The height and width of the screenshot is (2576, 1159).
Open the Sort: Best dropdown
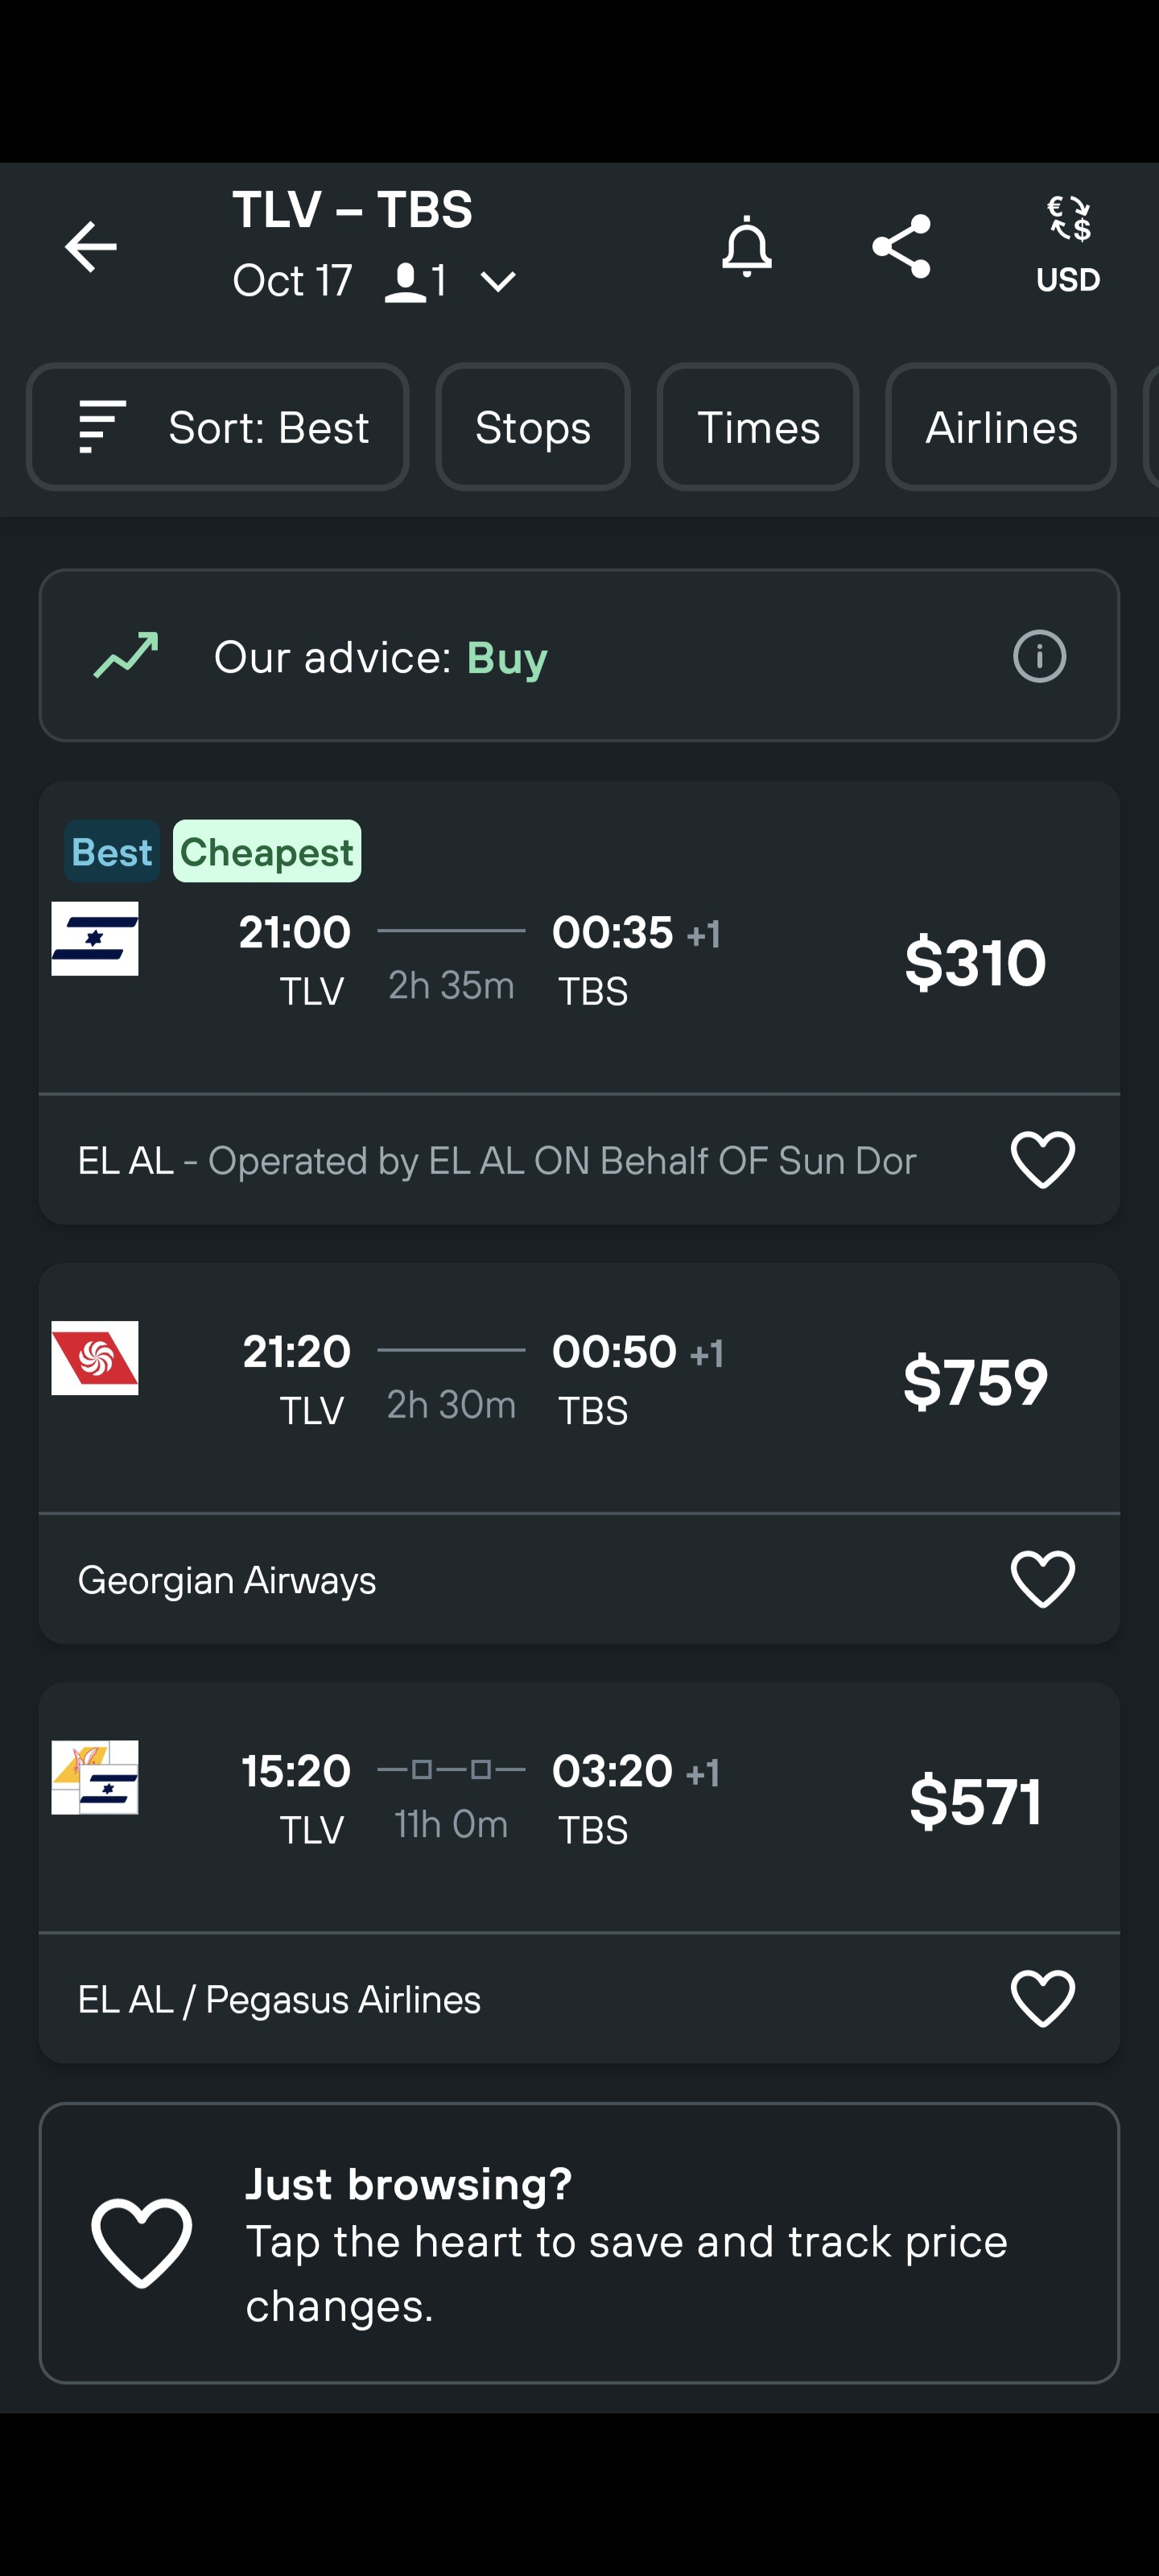click(x=218, y=427)
